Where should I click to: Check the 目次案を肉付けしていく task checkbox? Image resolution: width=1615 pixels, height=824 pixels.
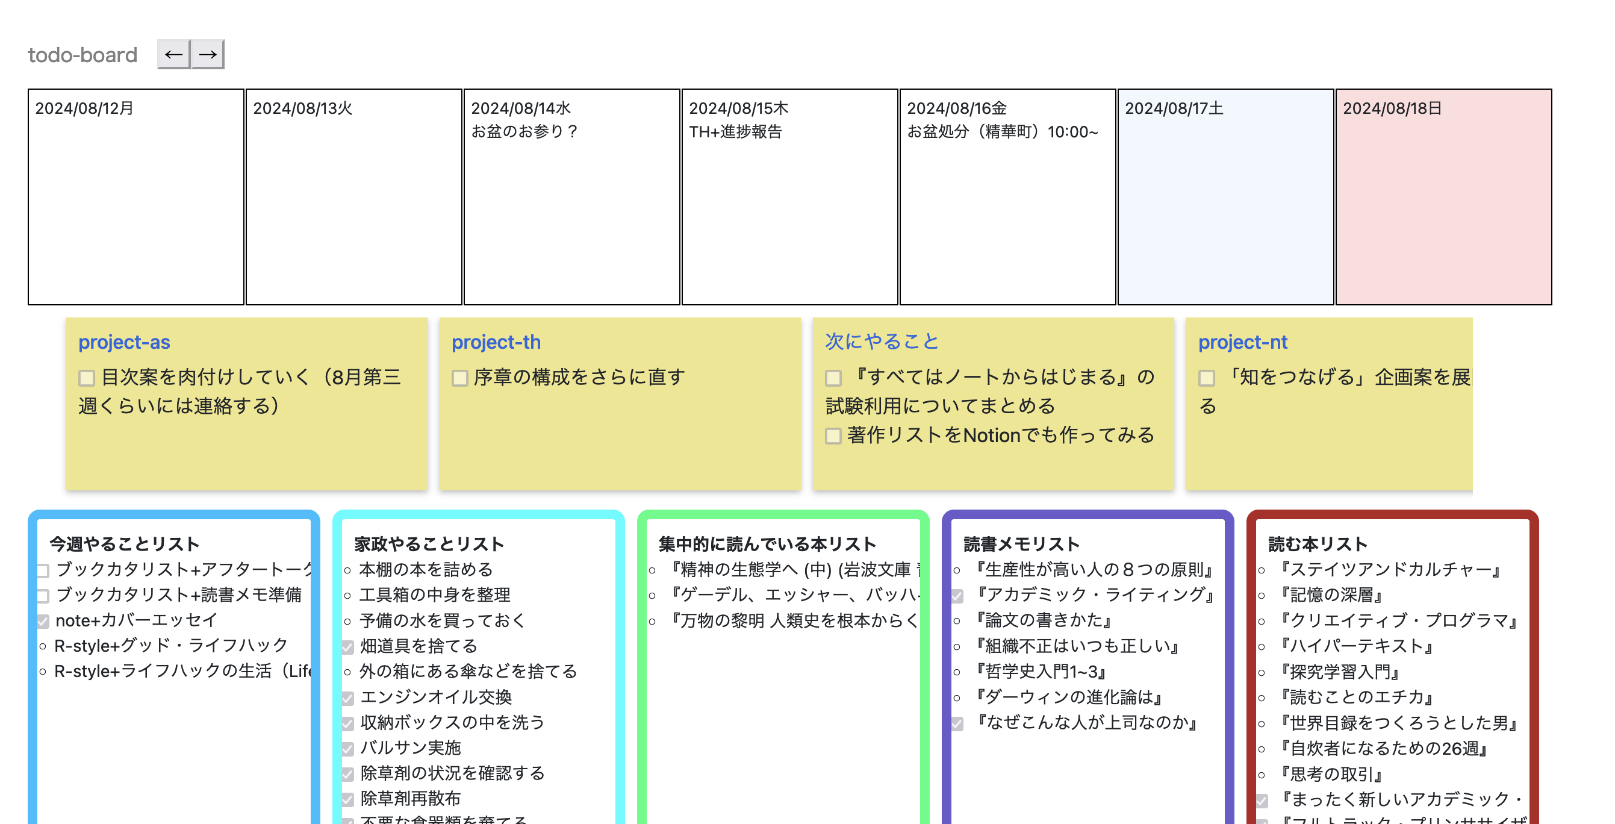[x=87, y=378]
